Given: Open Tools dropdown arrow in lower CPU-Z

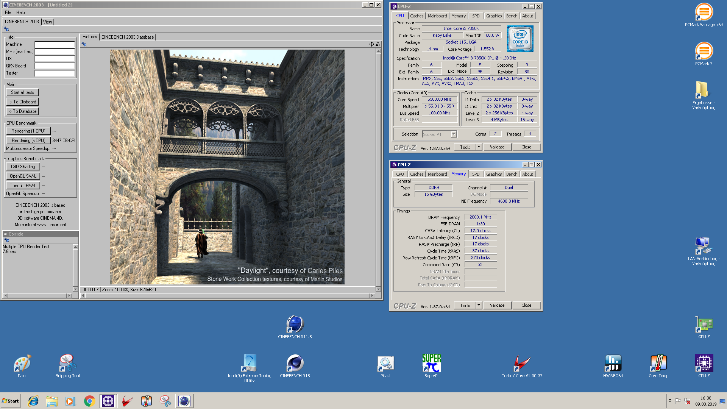Looking at the screenshot, I should click(479, 305).
